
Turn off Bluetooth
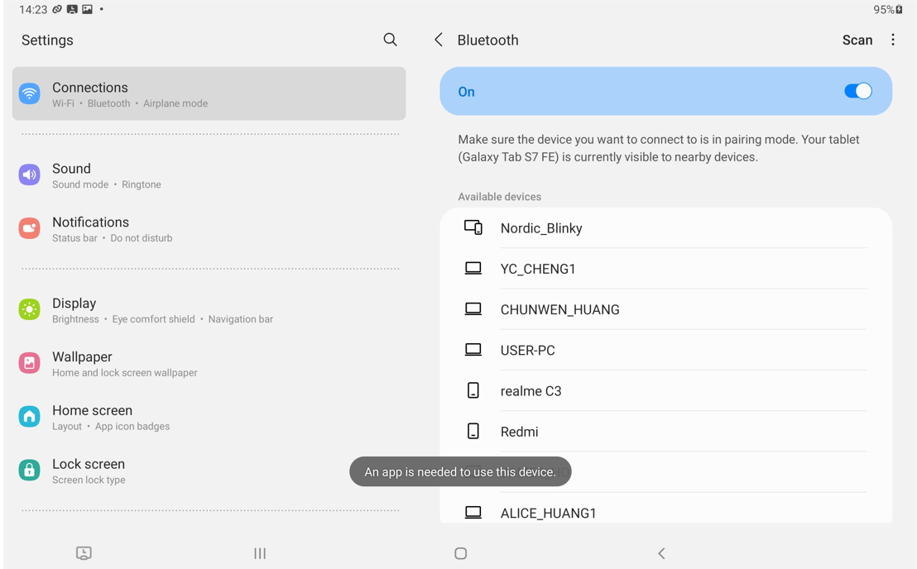coord(858,91)
